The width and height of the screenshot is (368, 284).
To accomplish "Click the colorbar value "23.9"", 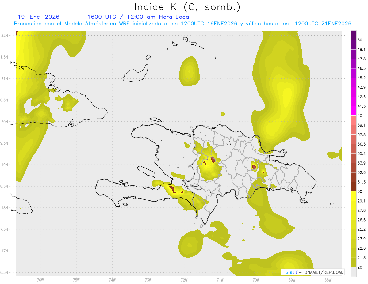I will [362, 239].
